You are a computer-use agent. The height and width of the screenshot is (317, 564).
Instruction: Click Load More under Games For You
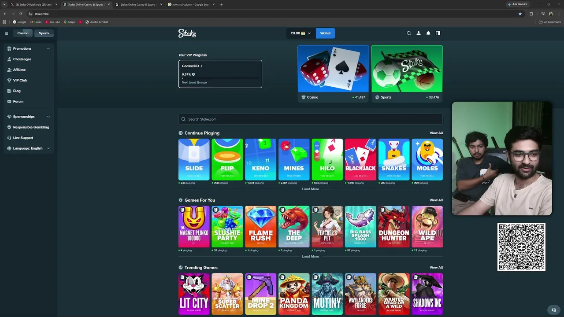pyautogui.click(x=311, y=257)
